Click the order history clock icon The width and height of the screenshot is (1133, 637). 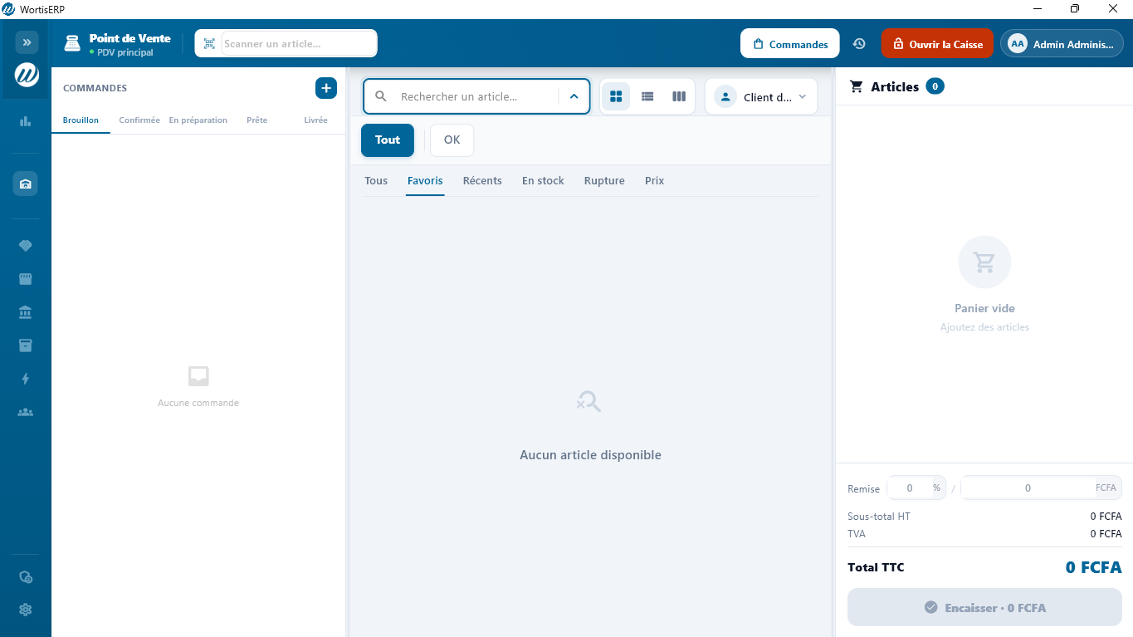click(859, 44)
